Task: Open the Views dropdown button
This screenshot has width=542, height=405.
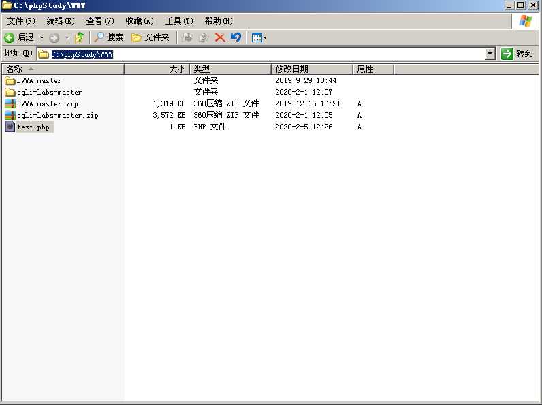Action: pyautogui.click(x=259, y=37)
